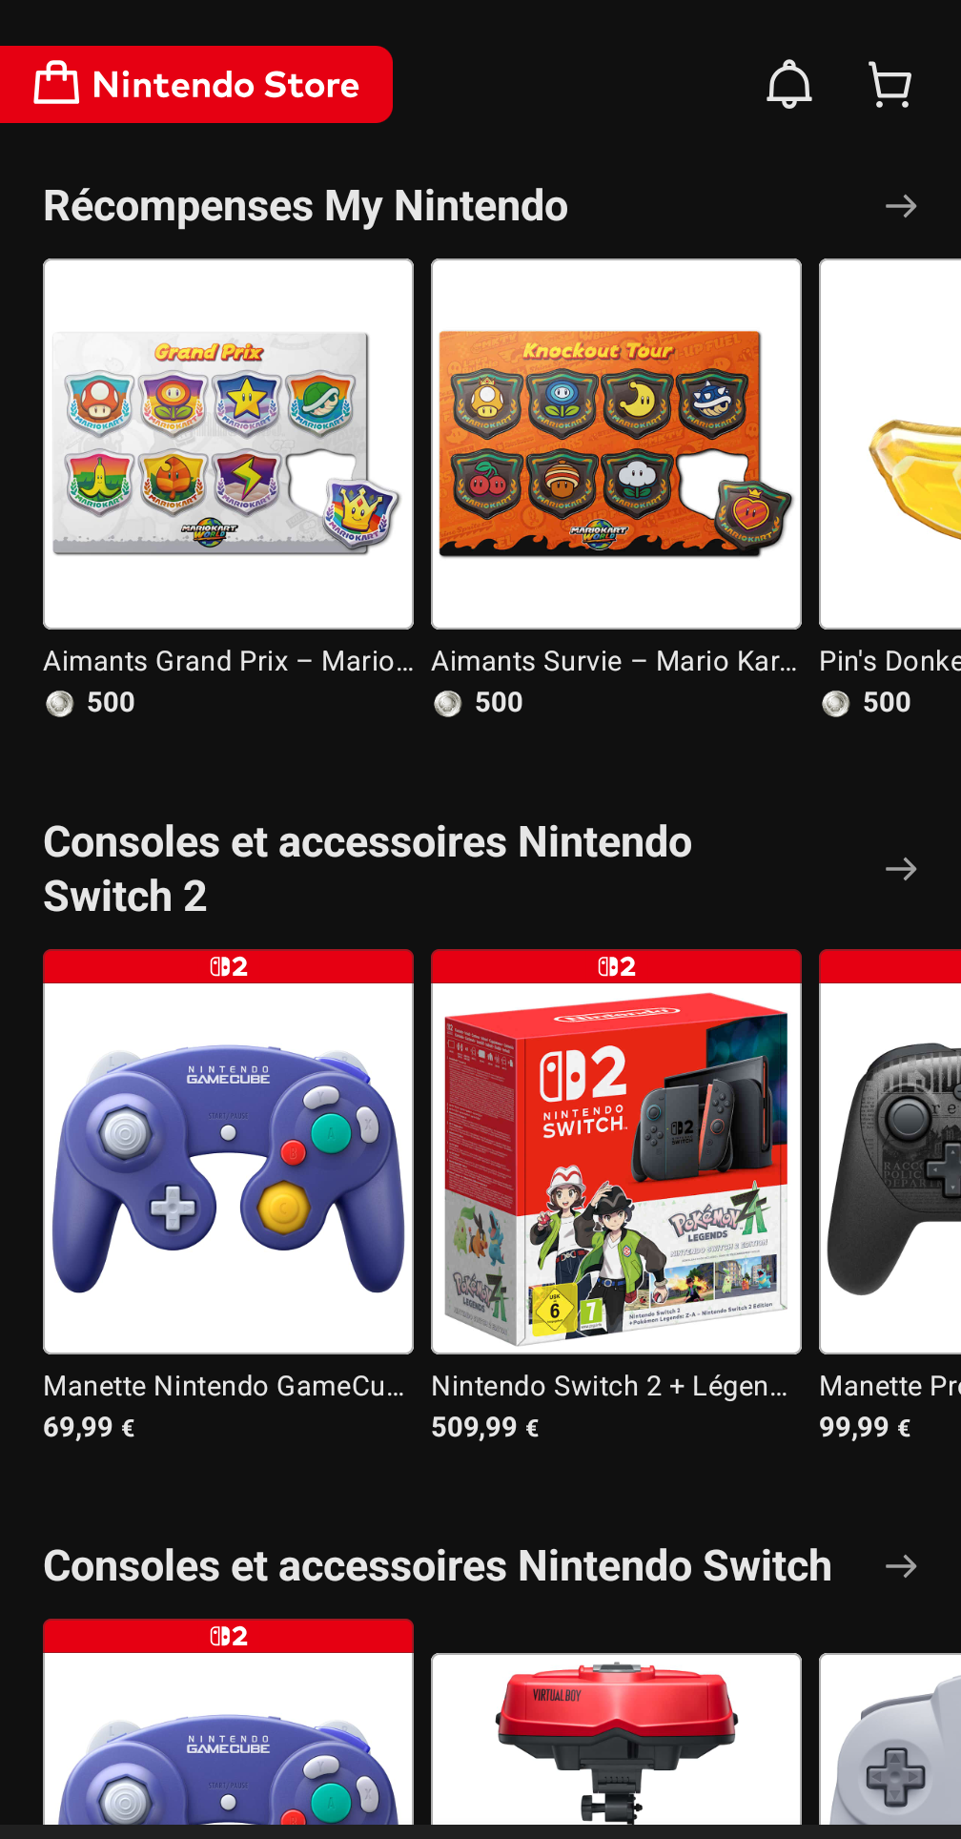Open the shopping cart icon
This screenshot has height=1839, width=961.
pos(890,85)
